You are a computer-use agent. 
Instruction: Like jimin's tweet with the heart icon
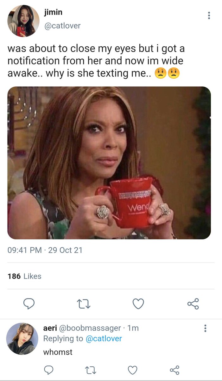(138, 304)
